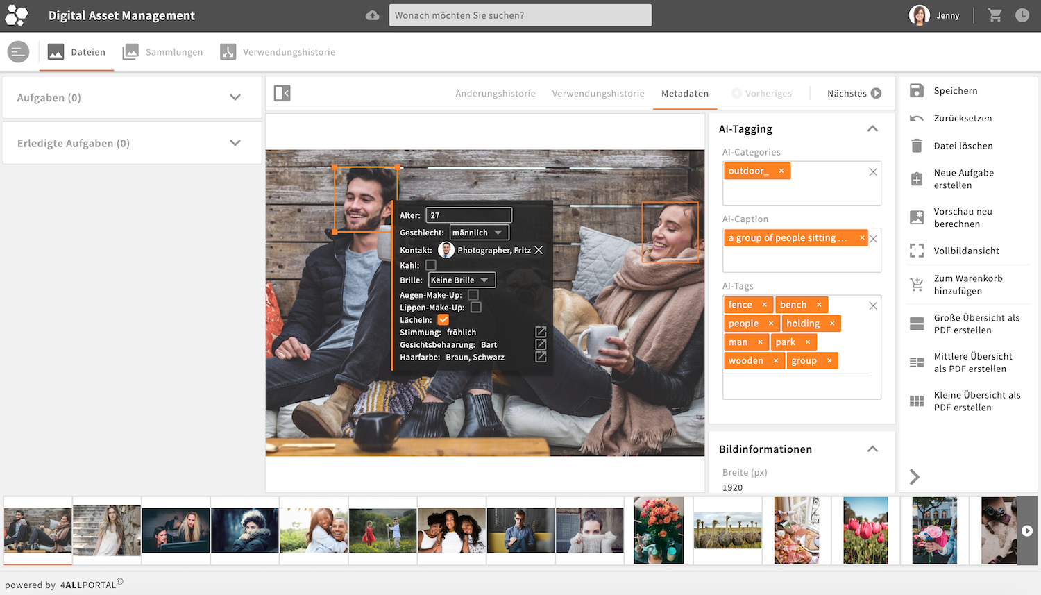The image size is (1041, 595).
Task: Remove contact Photographer, Fritz
Action: coord(539,250)
